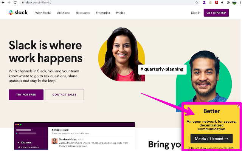Viewport: 242px width, 151px height.
Task: Click the Slack is where work happens headline
Action: (x=45, y=52)
